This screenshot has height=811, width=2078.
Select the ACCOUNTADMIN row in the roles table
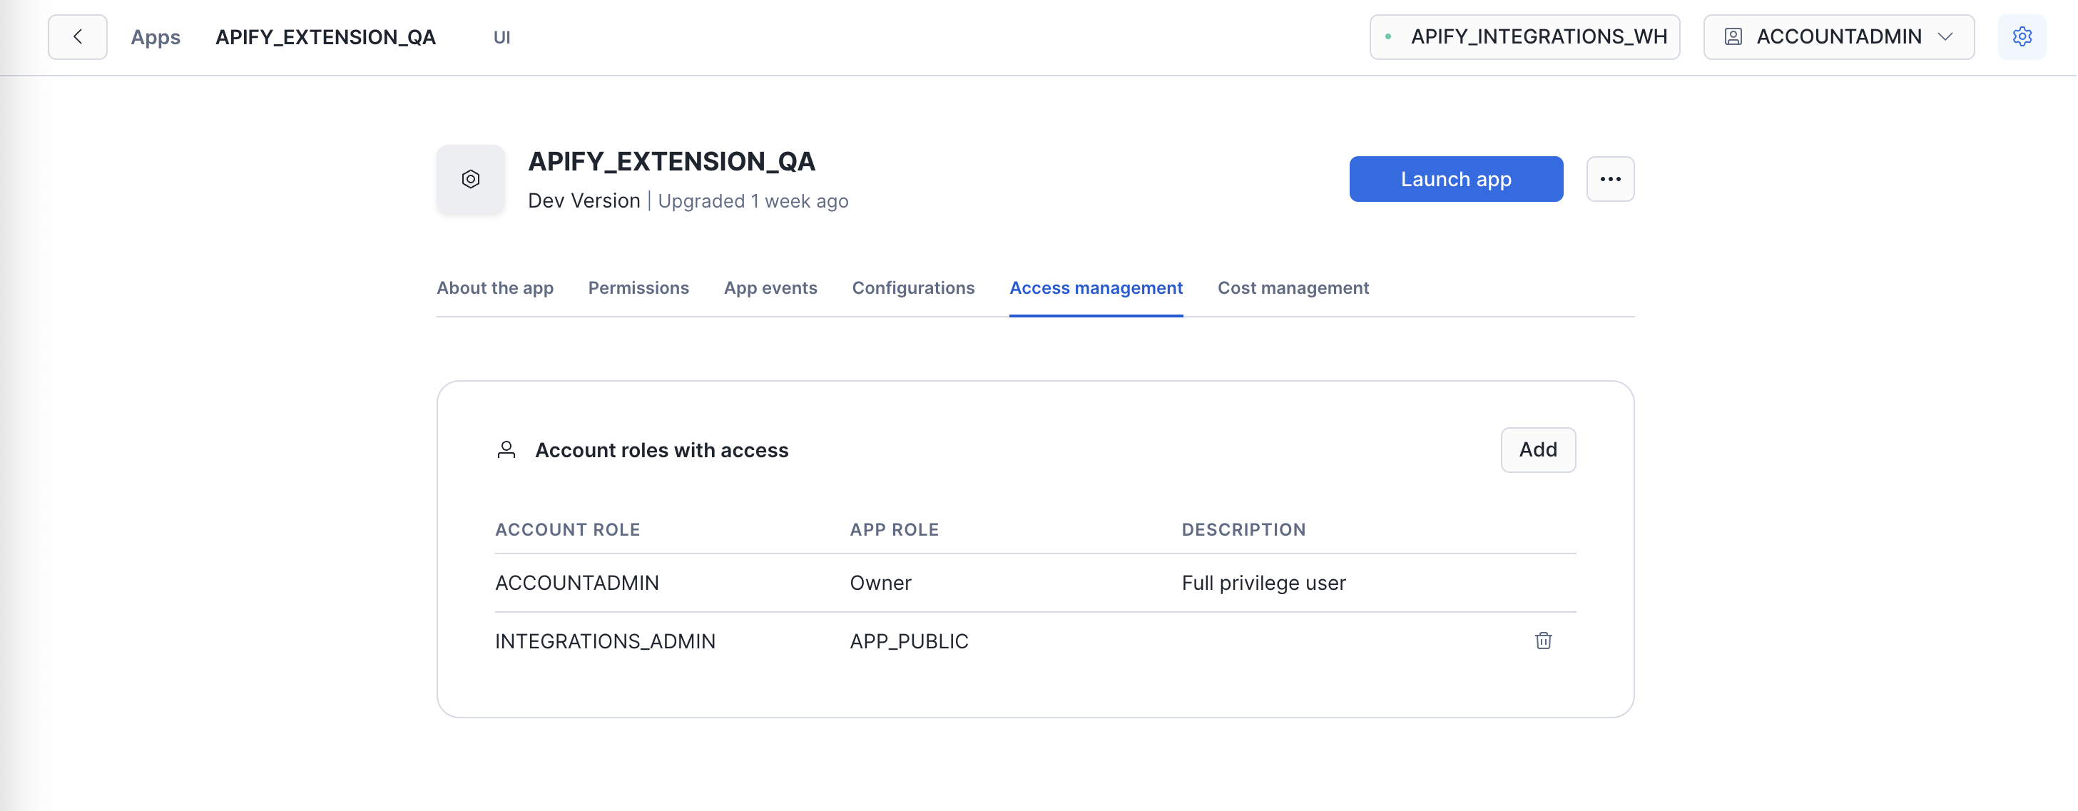coord(577,583)
